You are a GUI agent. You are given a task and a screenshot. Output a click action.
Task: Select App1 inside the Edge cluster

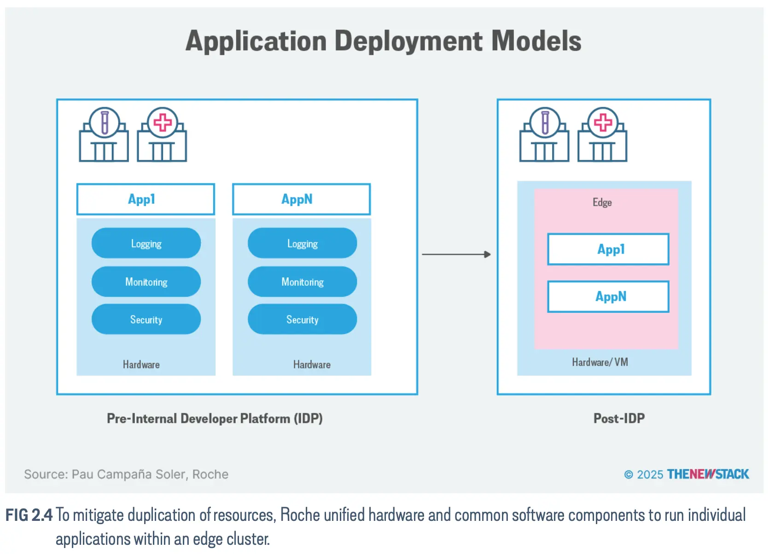(x=608, y=249)
